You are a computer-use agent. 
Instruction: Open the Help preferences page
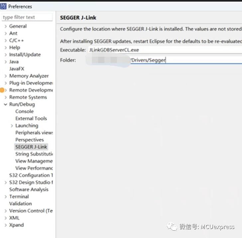pos(15,48)
